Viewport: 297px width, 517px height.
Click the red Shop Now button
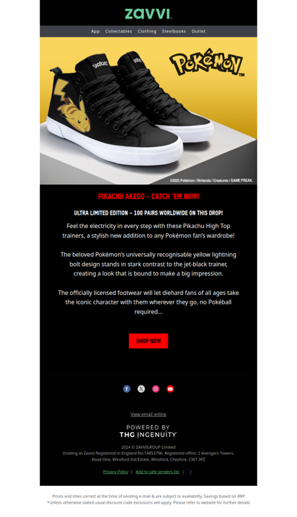pos(148,341)
